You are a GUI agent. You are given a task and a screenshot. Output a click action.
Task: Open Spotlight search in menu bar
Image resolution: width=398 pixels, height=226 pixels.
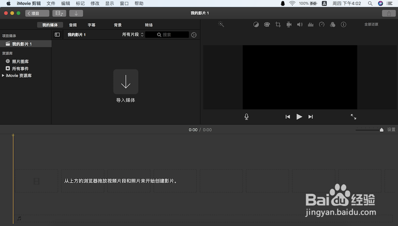[370, 3]
